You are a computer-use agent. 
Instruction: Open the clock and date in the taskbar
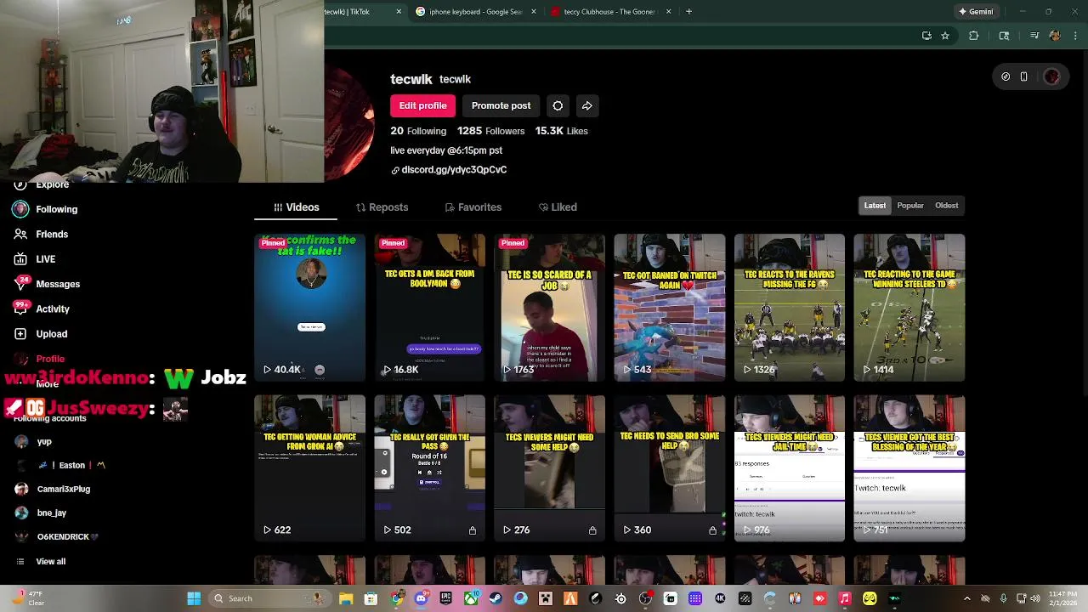click(x=1062, y=598)
